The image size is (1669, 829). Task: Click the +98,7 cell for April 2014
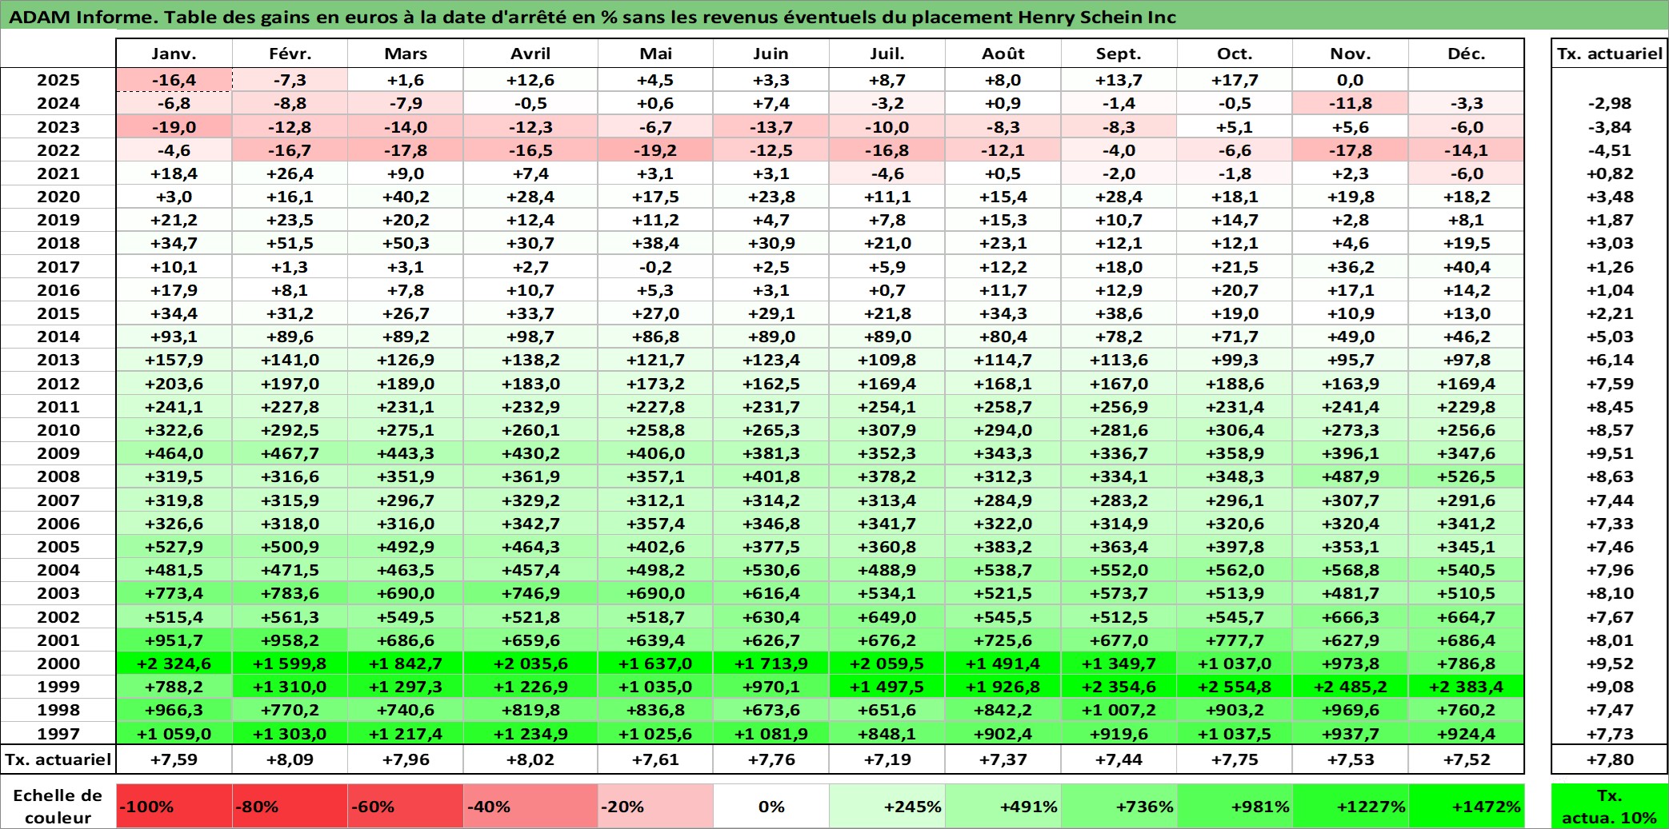coord(530,337)
